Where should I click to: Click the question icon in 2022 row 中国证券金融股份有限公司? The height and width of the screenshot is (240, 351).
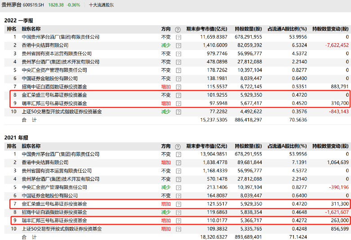(178, 79)
